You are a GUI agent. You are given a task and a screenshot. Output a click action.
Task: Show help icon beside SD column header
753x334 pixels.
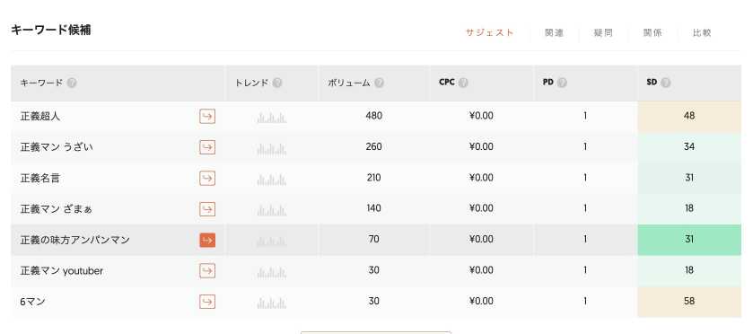pyautogui.click(x=665, y=83)
